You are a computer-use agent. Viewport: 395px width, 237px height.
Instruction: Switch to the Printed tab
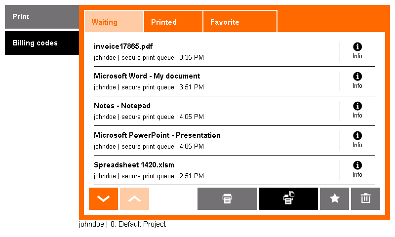pos(173,22)
